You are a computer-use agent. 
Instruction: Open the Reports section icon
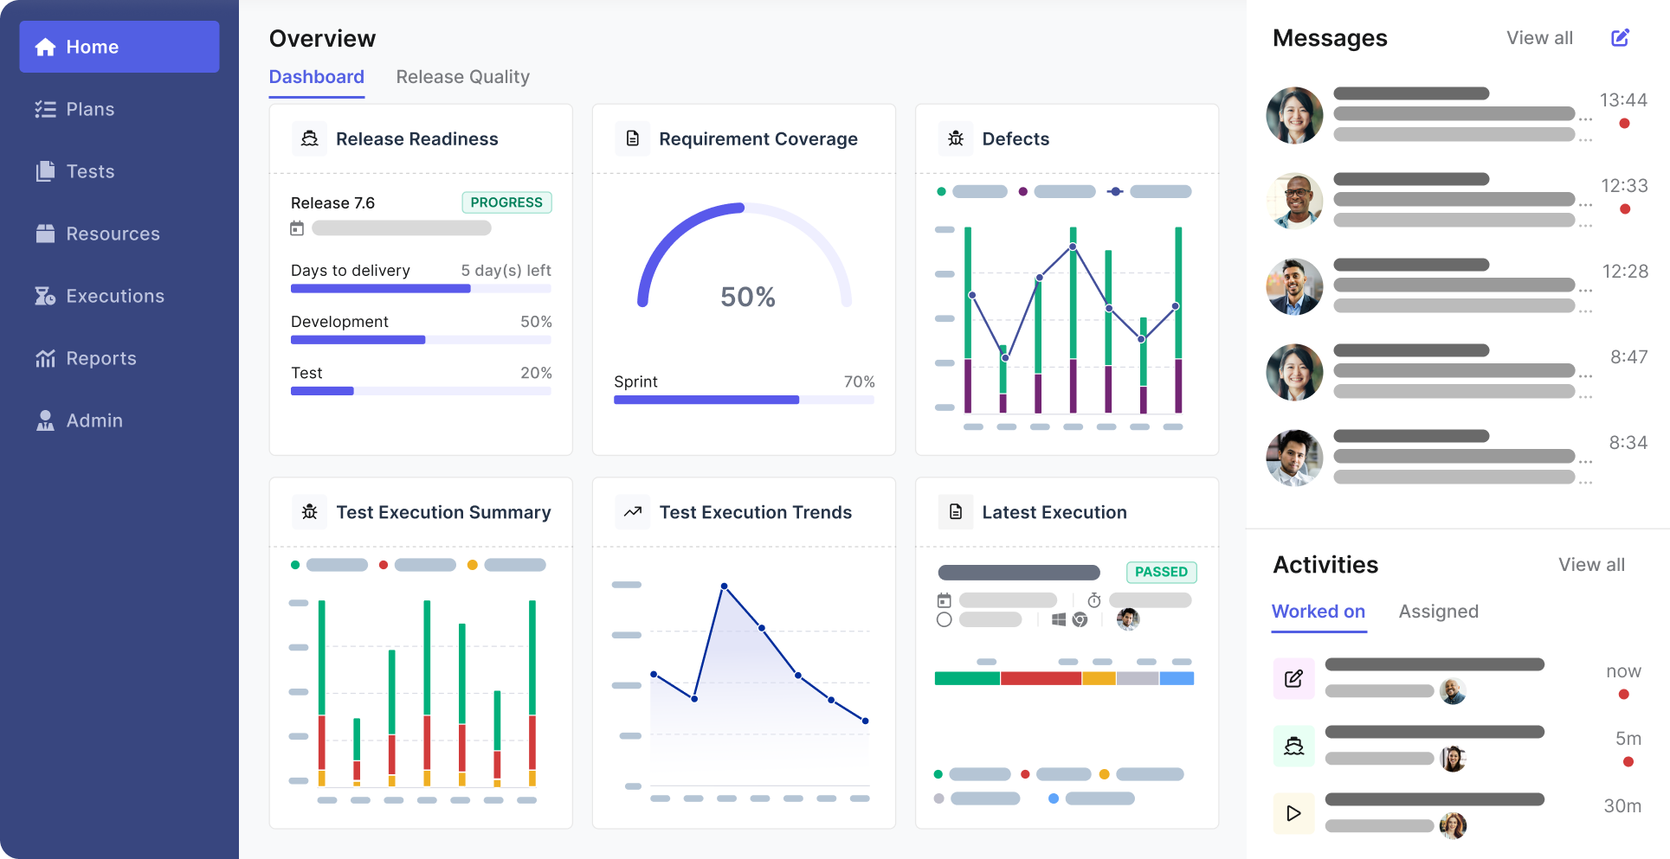[x=44, y=358]
